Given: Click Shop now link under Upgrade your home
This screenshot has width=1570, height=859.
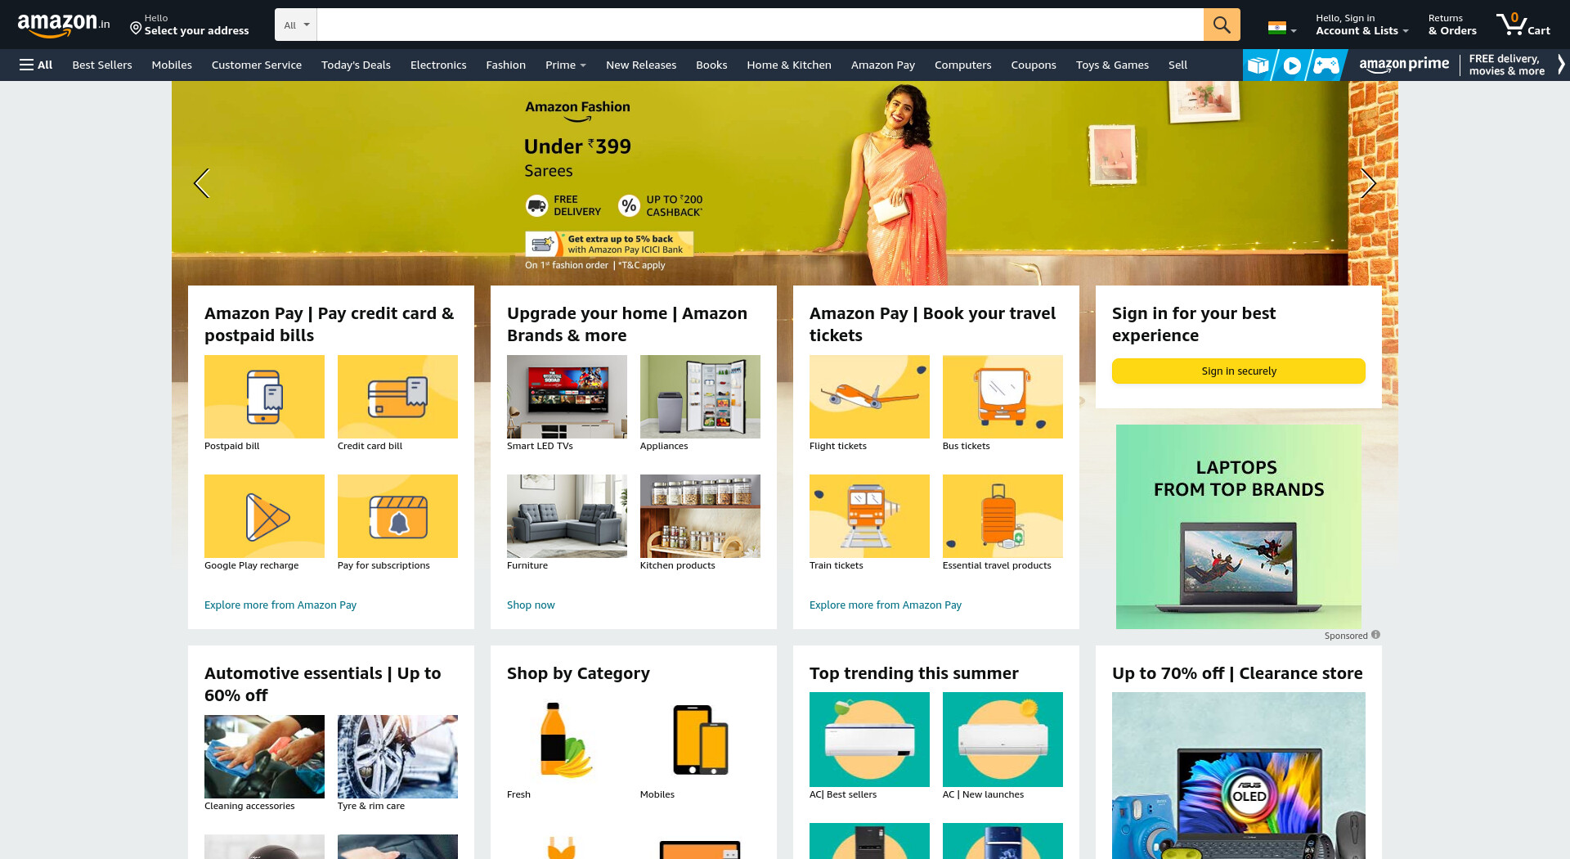Looking at the screenshot, I should (x=531, y=605).
